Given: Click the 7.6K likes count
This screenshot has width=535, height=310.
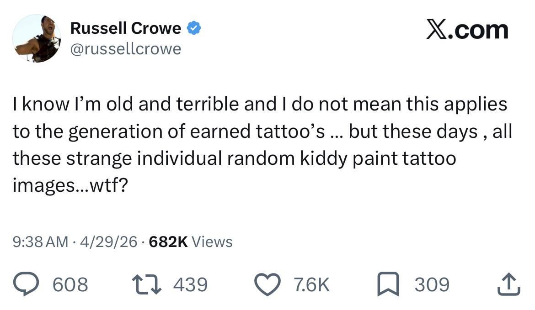Looking at the screenshot, I should pyautogui.click(x=312, y=284).
